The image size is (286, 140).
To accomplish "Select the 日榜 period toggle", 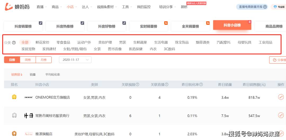I will pyautogui.click(x=12, y=60).
